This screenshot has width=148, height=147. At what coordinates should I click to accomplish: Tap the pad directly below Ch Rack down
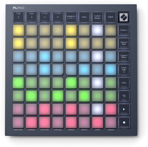[45, 30]
